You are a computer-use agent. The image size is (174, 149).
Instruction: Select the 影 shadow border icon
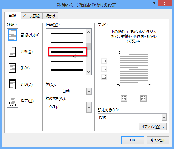point(12,68)
